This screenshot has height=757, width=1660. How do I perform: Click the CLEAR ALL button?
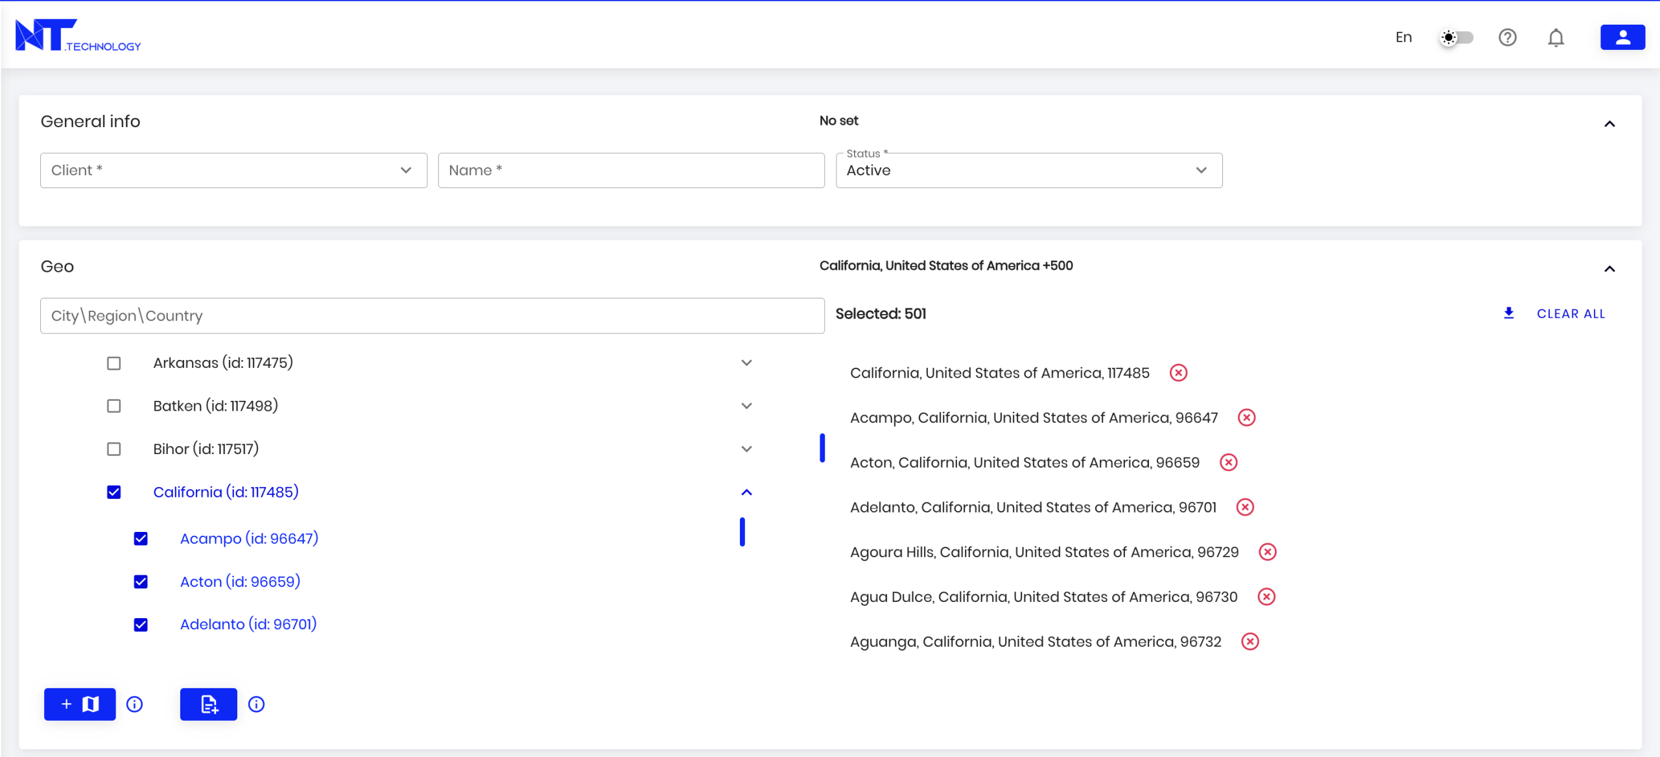[x=1571, y=314]
